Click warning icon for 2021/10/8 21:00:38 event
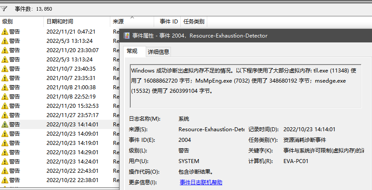Viewport: 372px width, 190px height. pos(5,87)
